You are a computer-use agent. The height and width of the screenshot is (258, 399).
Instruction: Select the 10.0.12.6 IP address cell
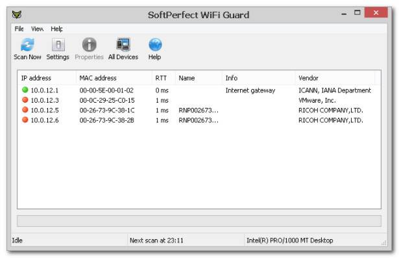coord(45,120)
